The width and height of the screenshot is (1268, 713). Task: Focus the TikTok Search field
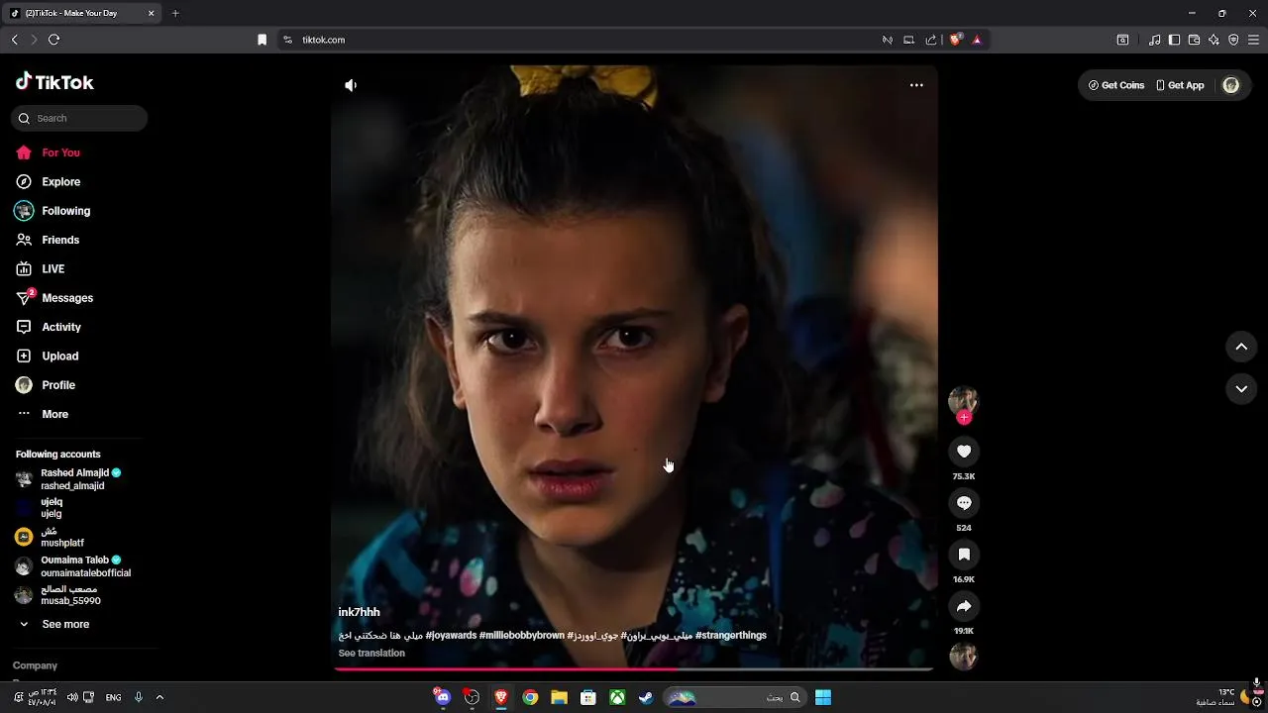[x=79, y=118]
